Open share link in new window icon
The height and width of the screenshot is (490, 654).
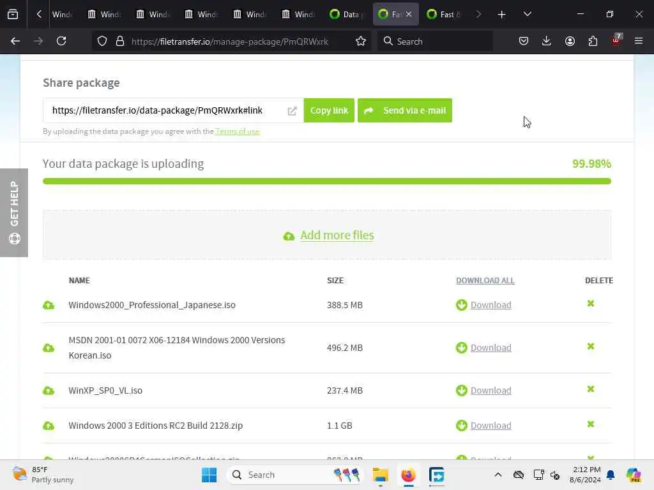pos(292,111)
